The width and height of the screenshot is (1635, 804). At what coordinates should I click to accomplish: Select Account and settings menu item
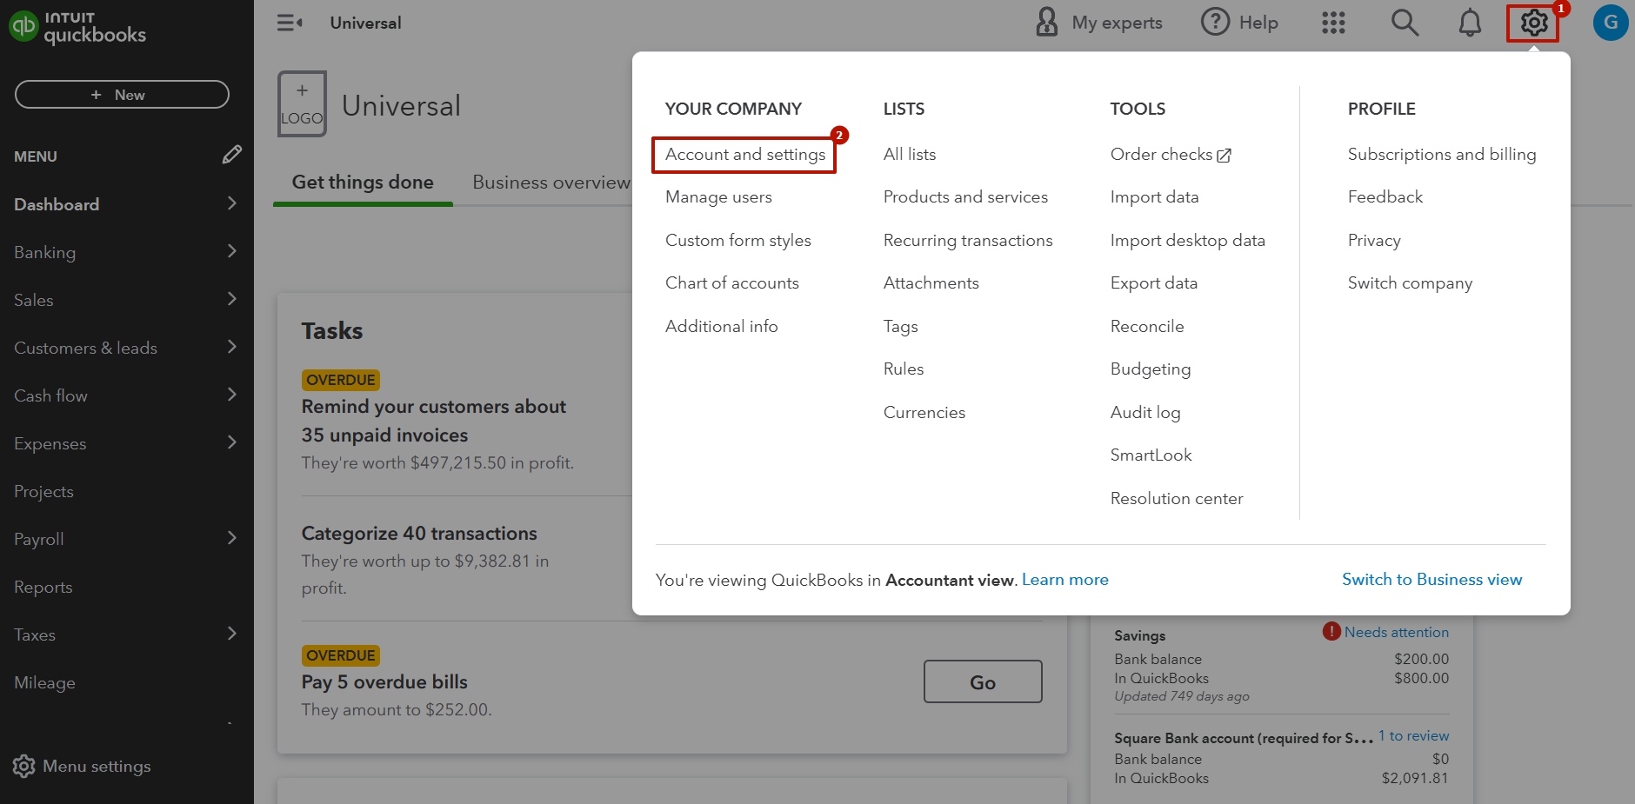pyautogui.click(x=744, y=155)
